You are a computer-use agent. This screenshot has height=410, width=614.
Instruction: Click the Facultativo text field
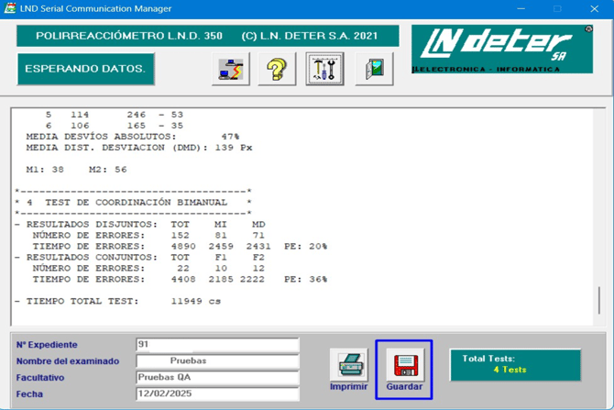coord(217,378)
